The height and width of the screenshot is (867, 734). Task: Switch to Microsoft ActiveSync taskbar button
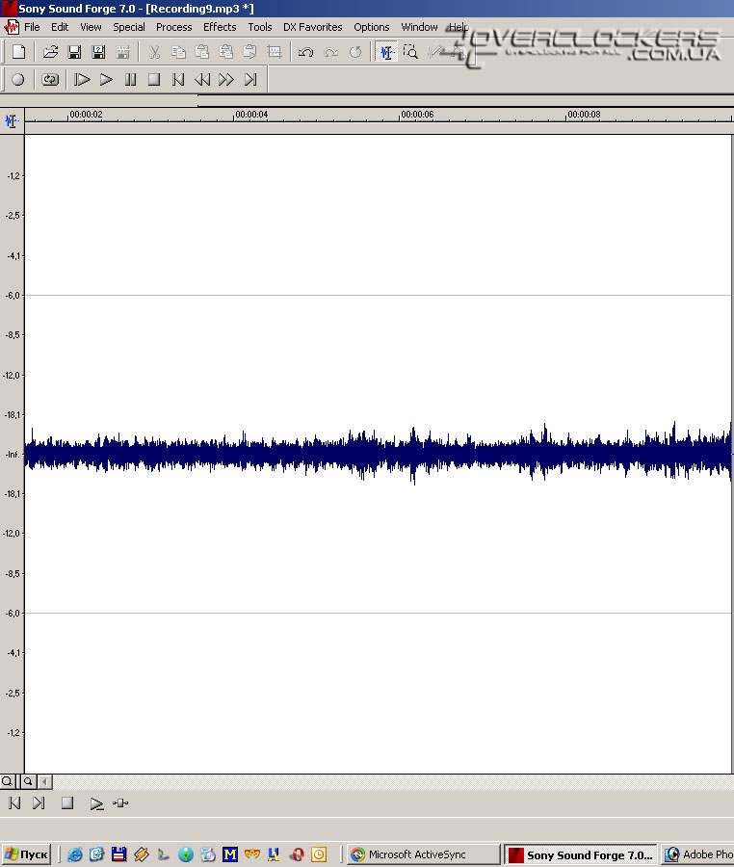click(x=424, y=854)
